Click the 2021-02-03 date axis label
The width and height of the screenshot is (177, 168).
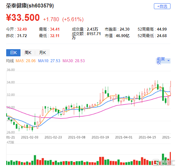tap(30, 137)
